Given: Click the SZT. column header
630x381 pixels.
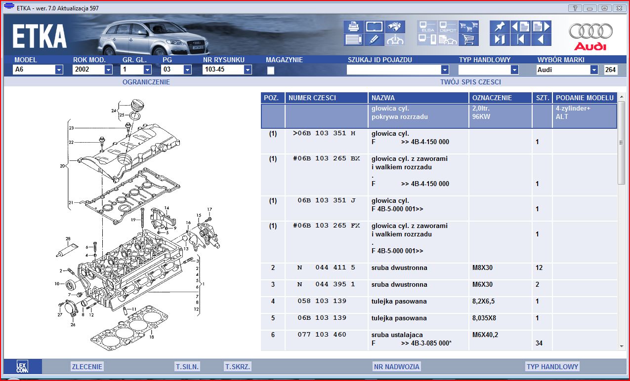Looking at the screenshot, I should point(542,98).
